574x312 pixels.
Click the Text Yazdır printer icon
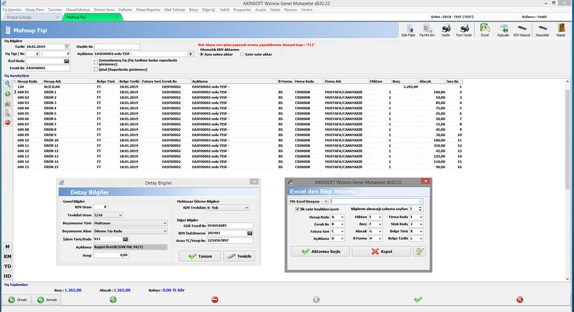[x=464, y=30]
